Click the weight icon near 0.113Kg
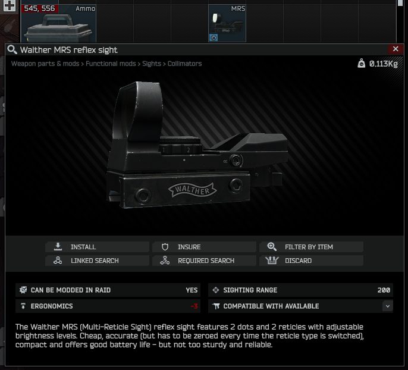This screenshot has width=408, height=370. coord(361,63)
